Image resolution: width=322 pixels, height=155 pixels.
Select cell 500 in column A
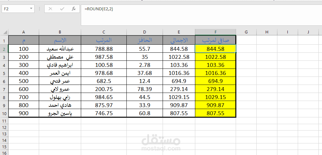[24, 81]
